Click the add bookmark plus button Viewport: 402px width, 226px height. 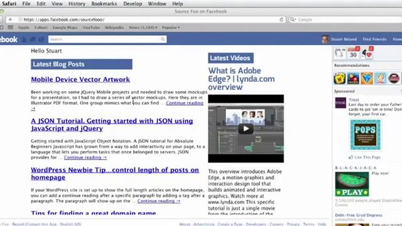click(x=10, y=19)
